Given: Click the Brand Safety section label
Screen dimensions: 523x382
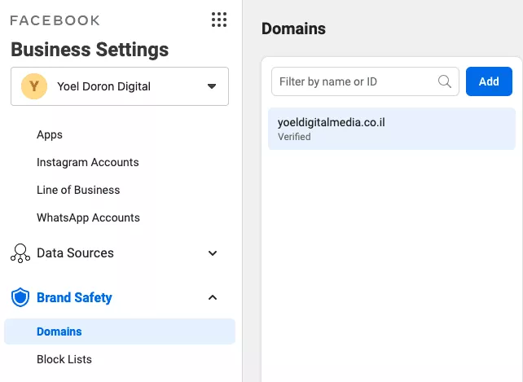Looking at the screenshot, I should 74,297.
